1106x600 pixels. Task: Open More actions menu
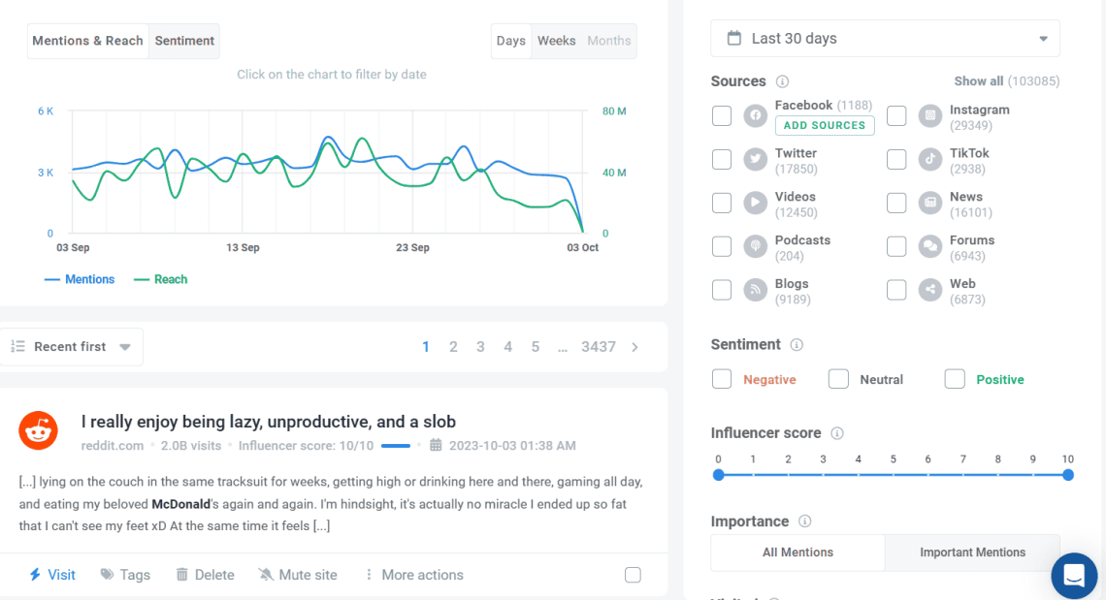[x=413, y=575]
